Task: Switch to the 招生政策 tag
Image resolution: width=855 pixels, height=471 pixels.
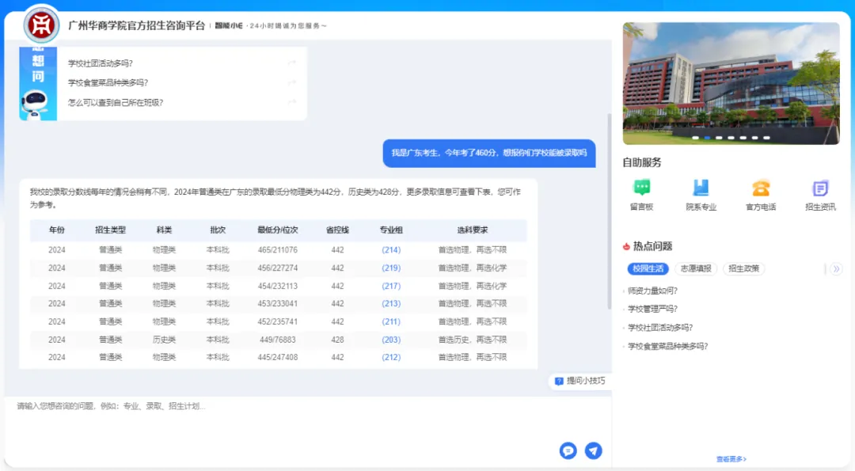Action: (743, 268)
